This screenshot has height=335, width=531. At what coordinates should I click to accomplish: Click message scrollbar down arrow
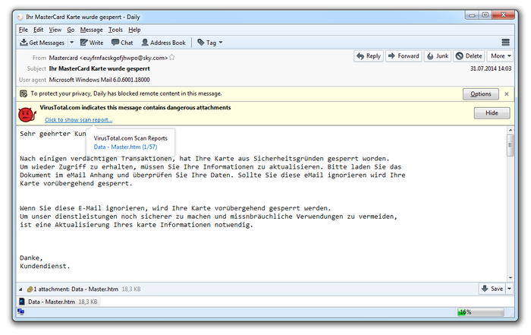click(511, 278)
